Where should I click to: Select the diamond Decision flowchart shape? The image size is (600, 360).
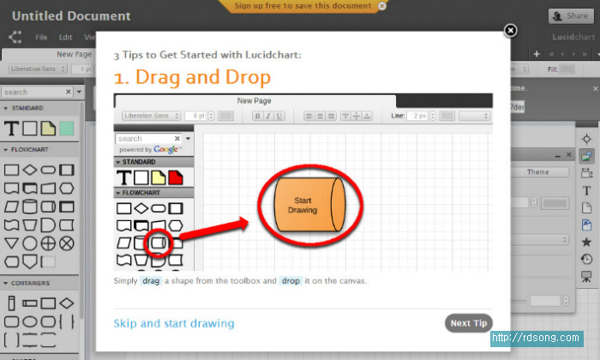coord(30,169)
